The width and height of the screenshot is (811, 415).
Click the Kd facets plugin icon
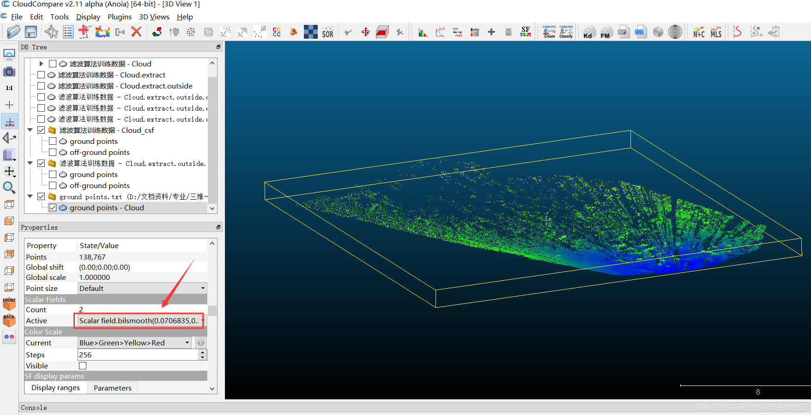588,32
